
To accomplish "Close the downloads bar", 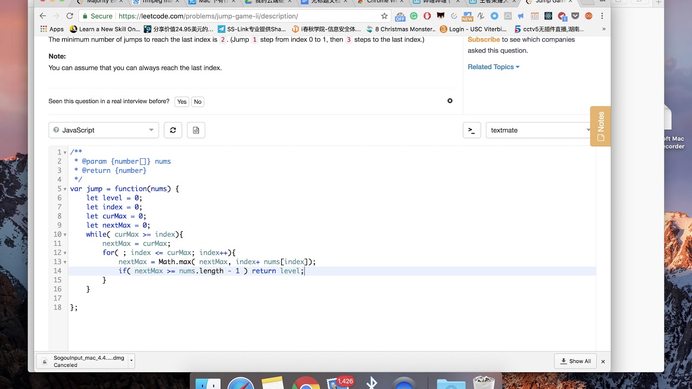I will pyautogui.click(x=603, y=361).
